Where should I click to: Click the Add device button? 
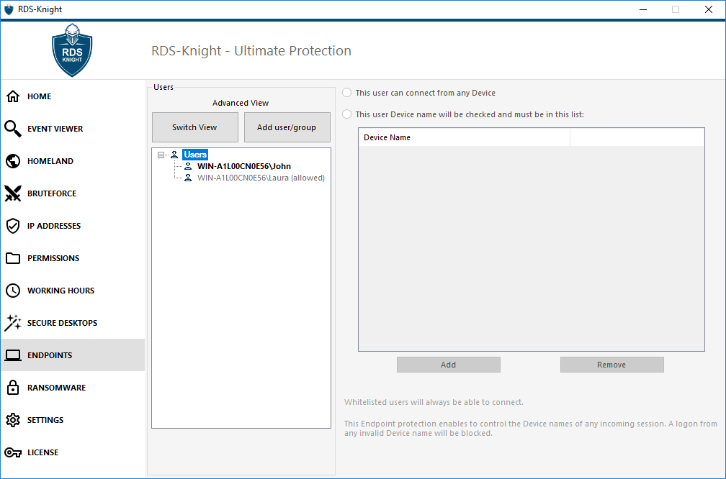pyautogui.click(x=448, y=365)
